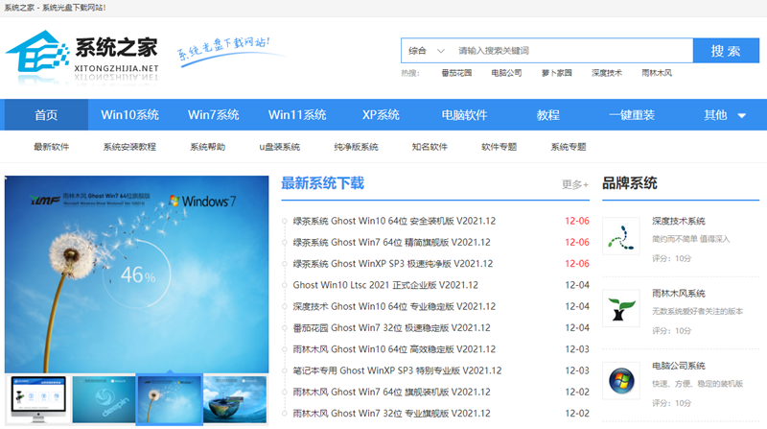This screenshot has height=429, width=767.
Task: Open the u盘装系统 sub-navigation link
Action: (279, 147)
